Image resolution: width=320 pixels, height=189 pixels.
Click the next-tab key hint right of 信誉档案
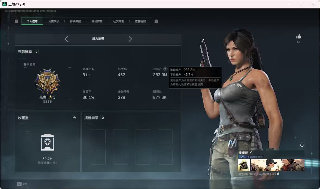point(156,21)
